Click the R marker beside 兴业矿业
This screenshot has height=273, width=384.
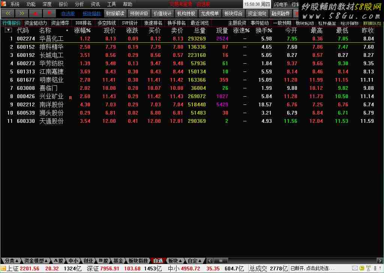70,98
